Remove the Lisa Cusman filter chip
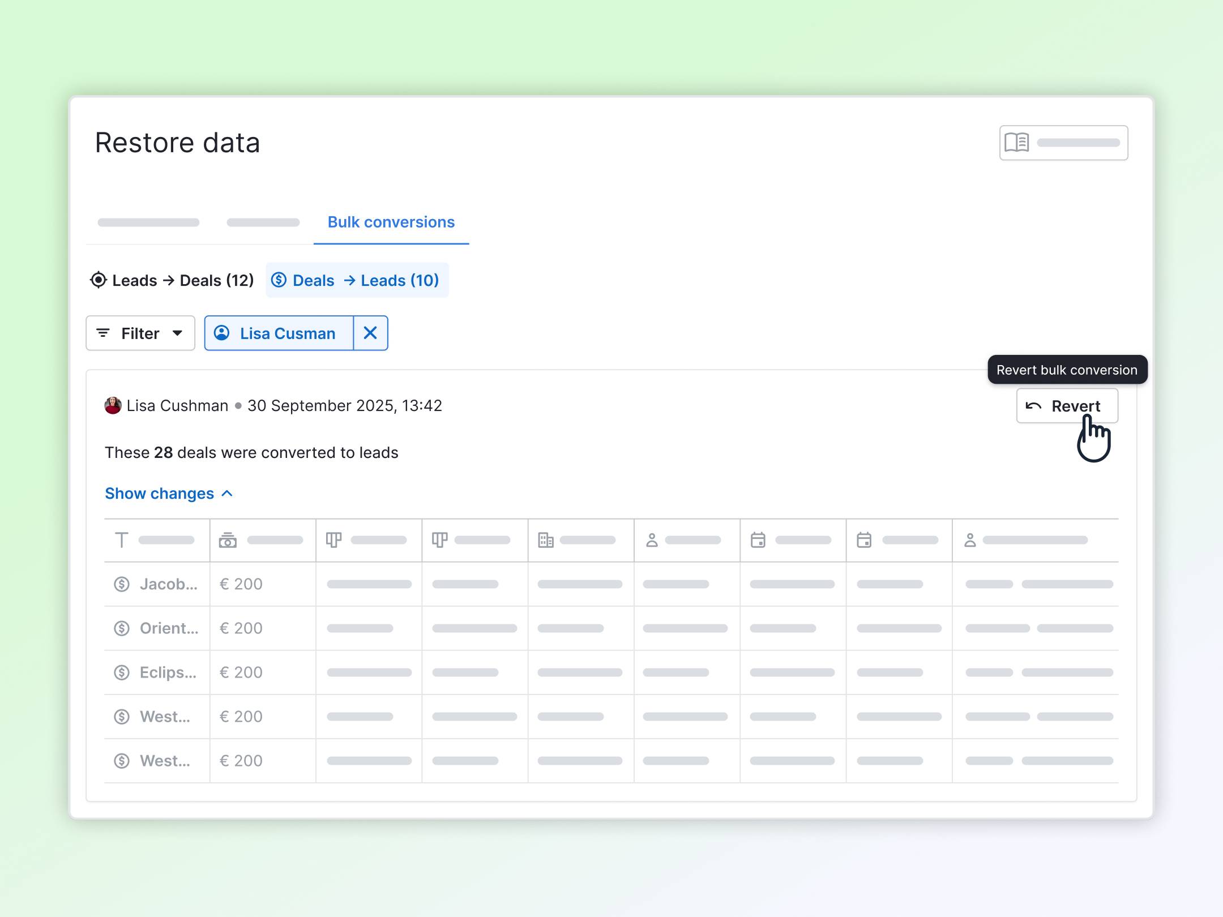Screen dimensions: 1223x917 click(370, 333)
